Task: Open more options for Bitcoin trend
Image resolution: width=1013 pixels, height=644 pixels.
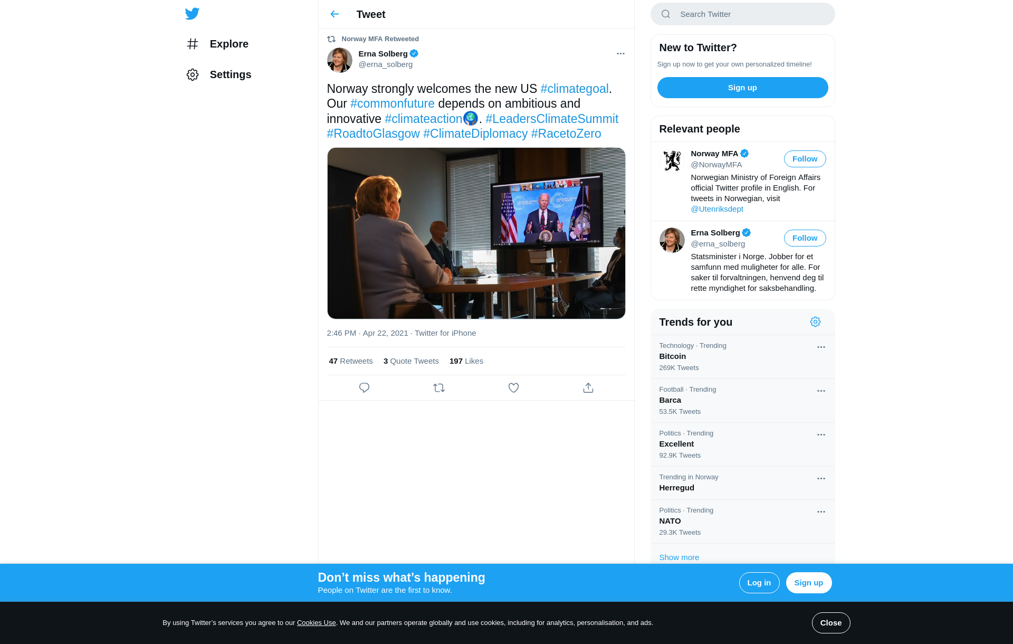Action: (821, 347)
